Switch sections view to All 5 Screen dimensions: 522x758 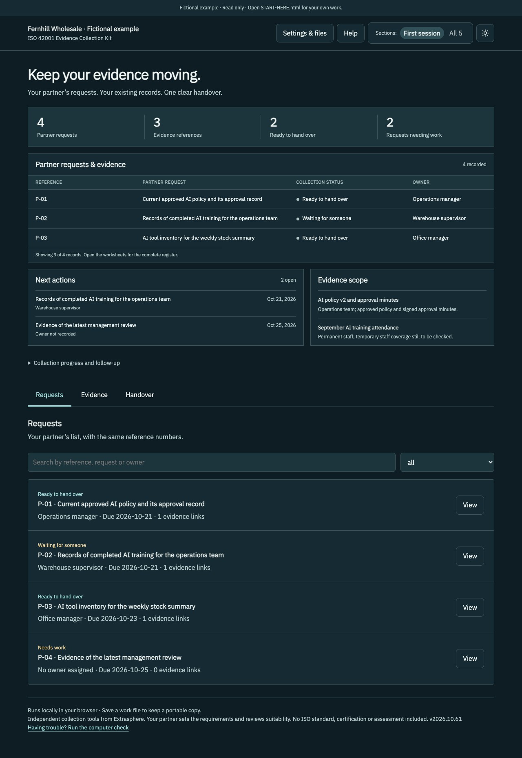click(x=456, y=33)
